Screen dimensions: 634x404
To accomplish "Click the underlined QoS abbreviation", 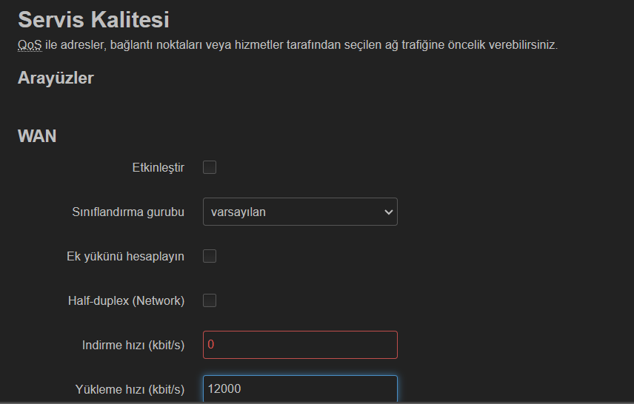I will click(30, 45).
